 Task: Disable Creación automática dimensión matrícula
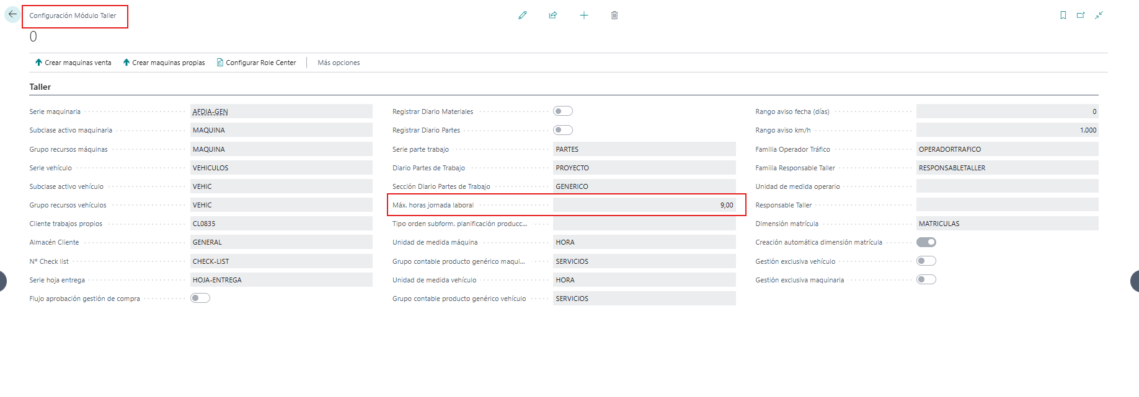[x=926, y=242]
